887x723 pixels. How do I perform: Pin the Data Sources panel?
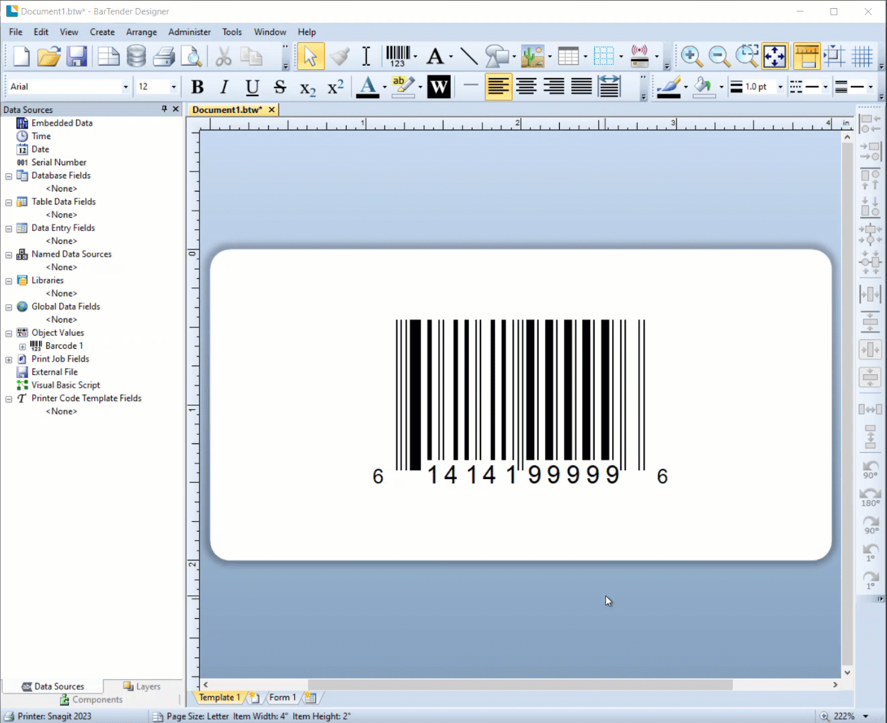pyautogui.click(x=165, y=109)
